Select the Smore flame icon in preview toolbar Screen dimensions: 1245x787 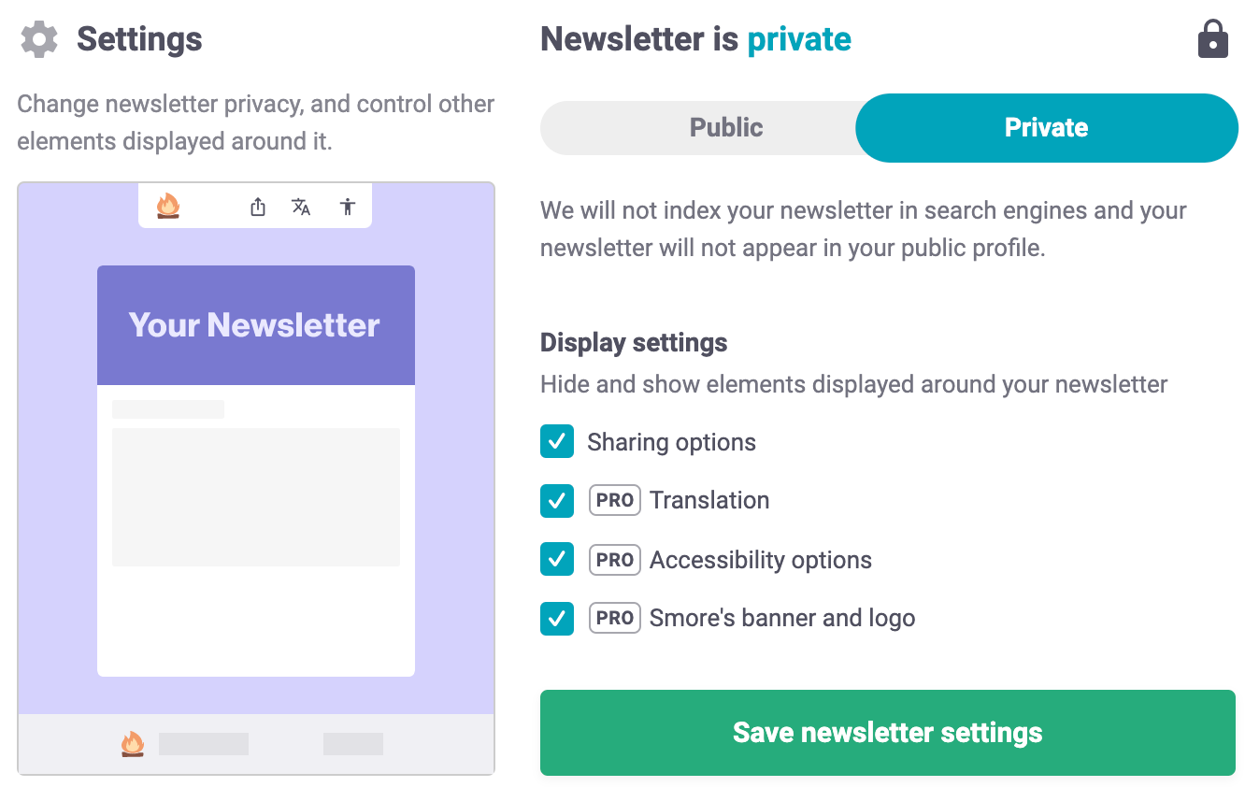pos(165,206)
